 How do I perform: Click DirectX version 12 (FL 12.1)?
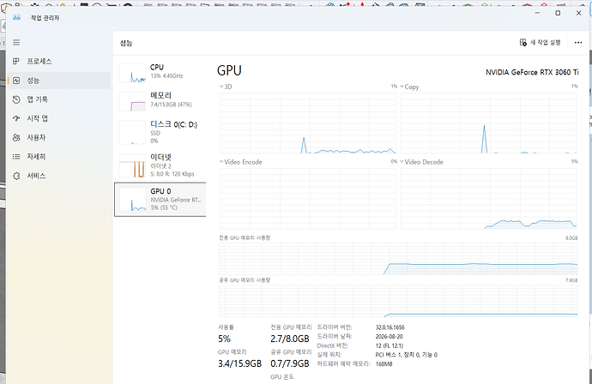coord(390,345)
